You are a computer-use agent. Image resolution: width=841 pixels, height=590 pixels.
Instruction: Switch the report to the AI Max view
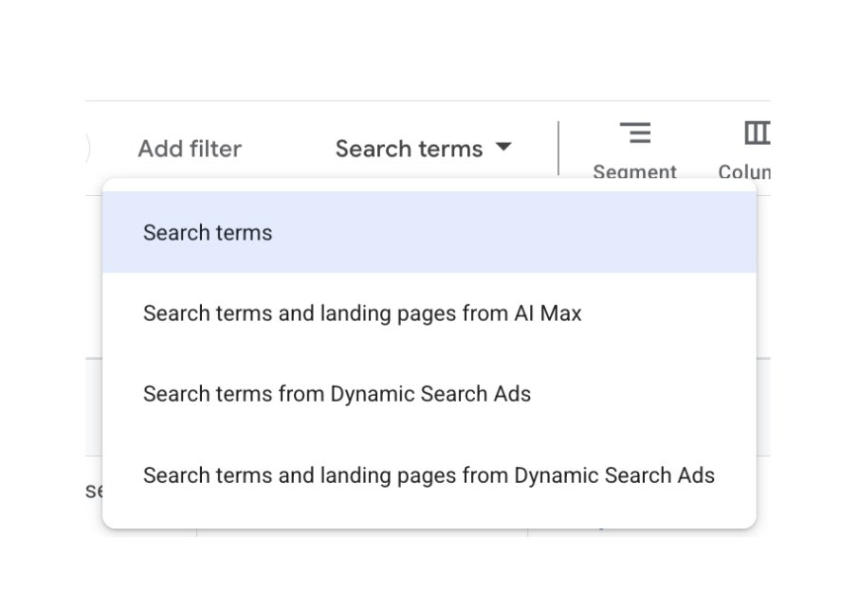click(361, 313)
